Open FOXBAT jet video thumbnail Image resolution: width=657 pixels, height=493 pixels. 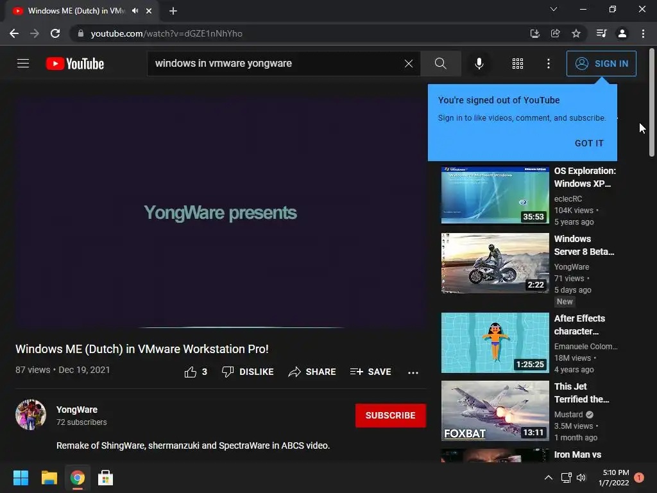(x=495, y=410)
